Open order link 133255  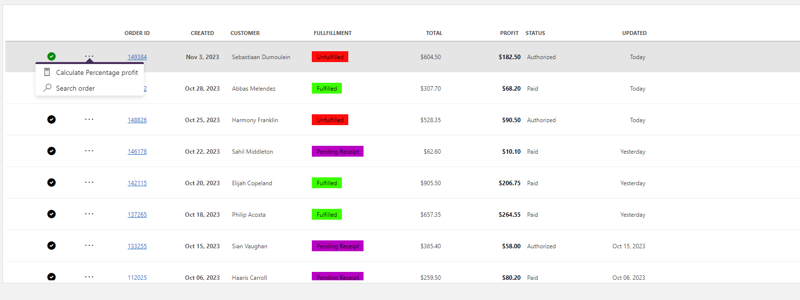point(137,246)
